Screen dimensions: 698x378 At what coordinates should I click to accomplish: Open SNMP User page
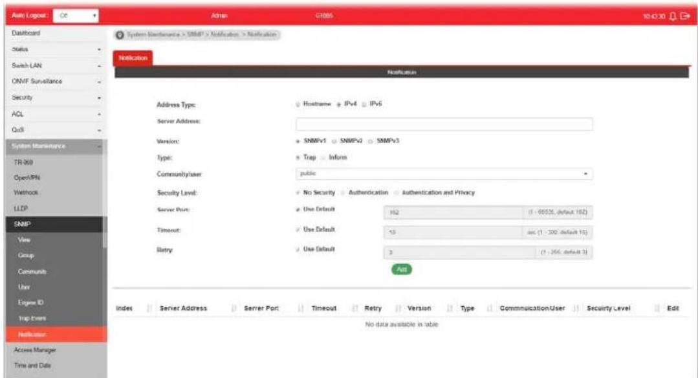24,287
